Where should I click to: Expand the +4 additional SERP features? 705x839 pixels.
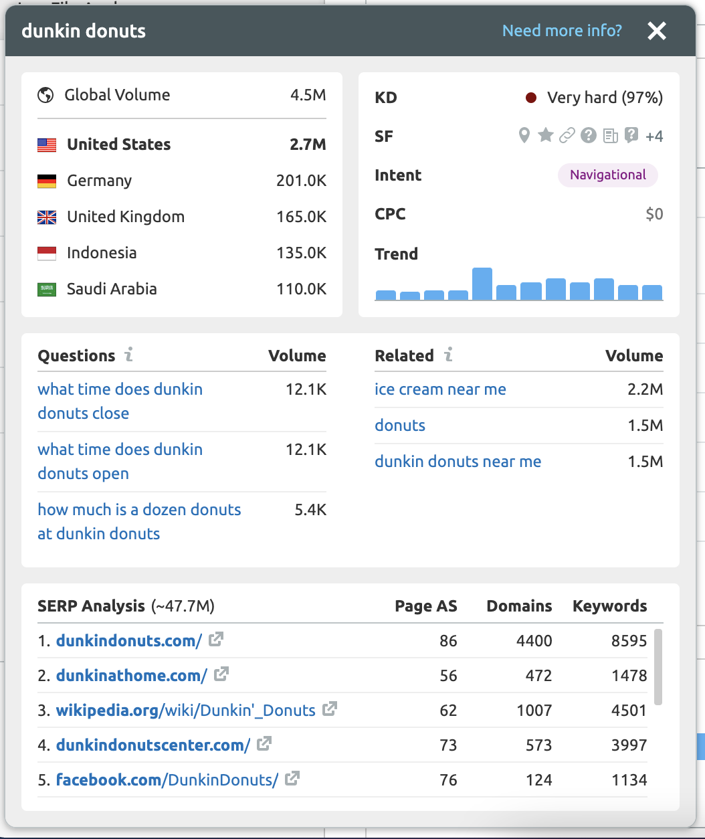[654, 136]
